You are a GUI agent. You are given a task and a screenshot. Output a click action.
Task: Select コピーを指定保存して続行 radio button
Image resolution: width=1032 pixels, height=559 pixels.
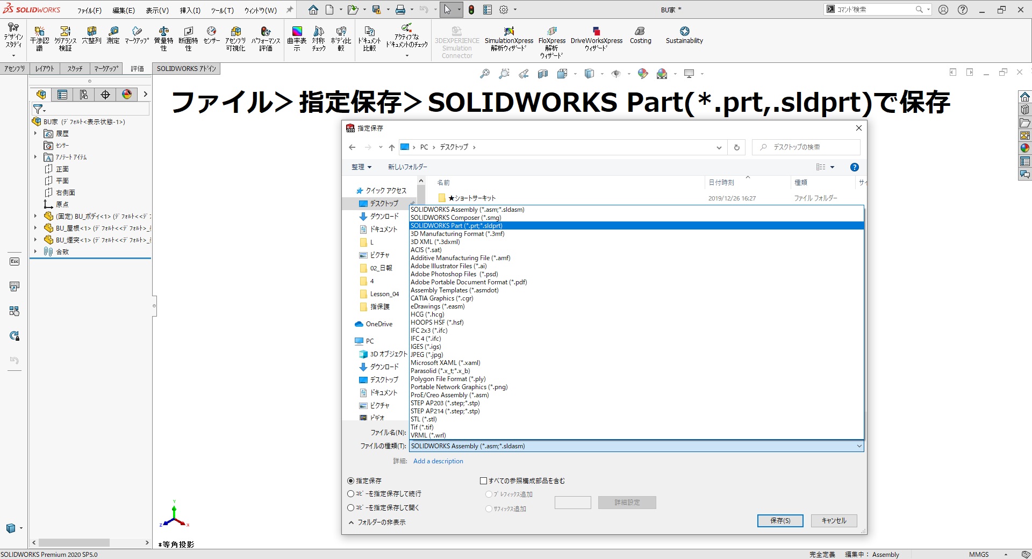coord(350,493)
